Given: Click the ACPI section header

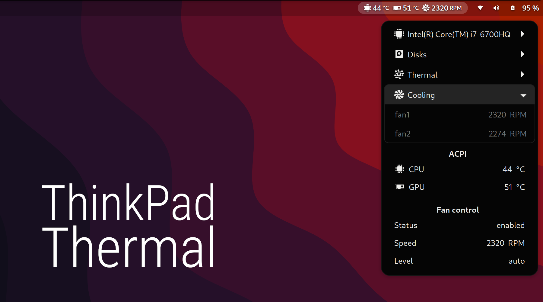Looking at the screenshot, I should (458, 154).
